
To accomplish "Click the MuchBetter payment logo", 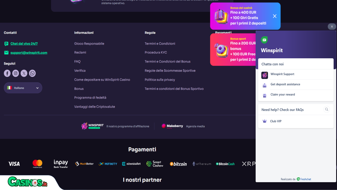I will (x=84, y=164).
